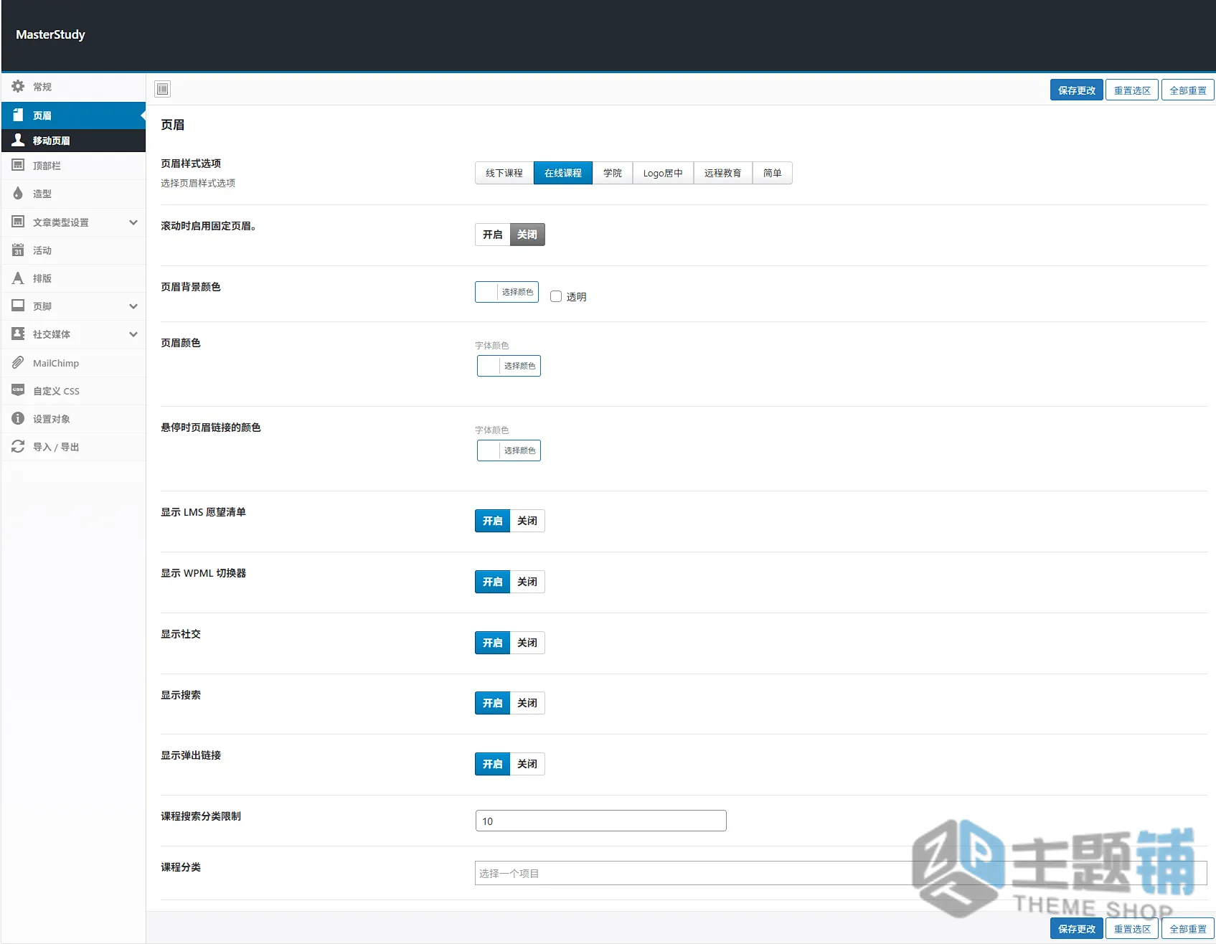Click the 顶部栏 panel icon

coord(18,165)
